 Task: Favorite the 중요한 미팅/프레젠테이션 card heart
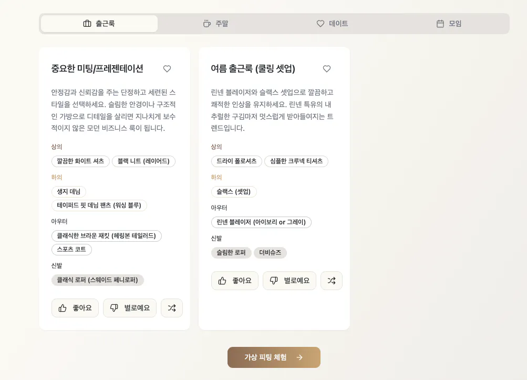[x=167, y=69]
